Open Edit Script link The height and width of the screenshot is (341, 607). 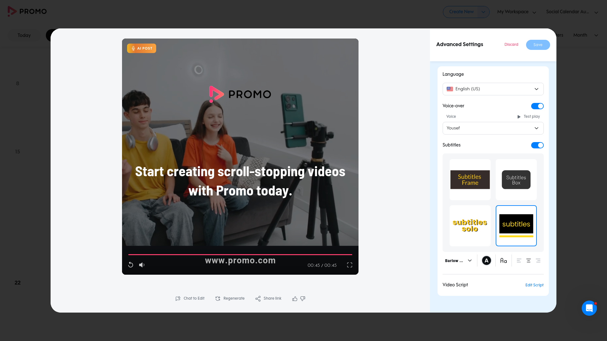pyautogui.click(x=534, y=285)
